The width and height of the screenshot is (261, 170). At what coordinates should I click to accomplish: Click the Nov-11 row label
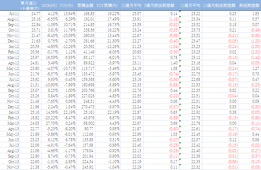(13, 36)
